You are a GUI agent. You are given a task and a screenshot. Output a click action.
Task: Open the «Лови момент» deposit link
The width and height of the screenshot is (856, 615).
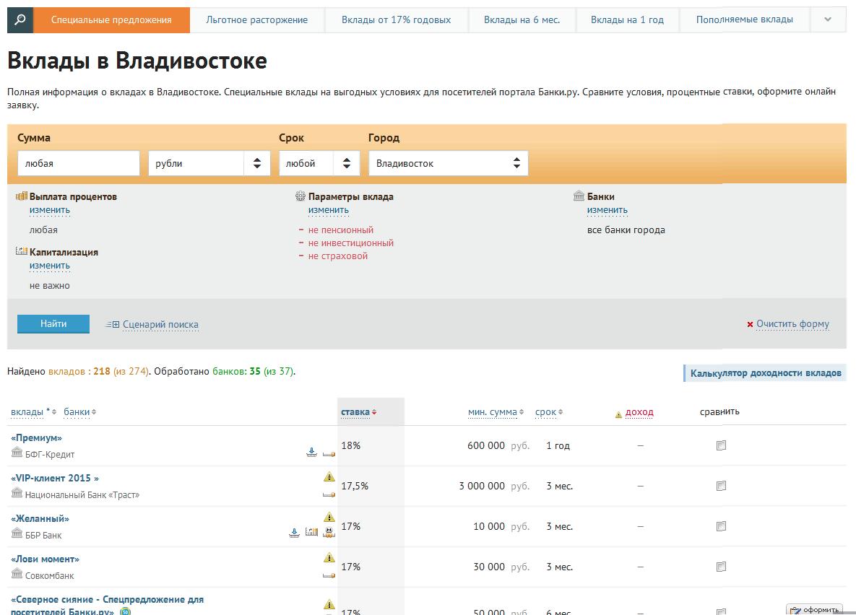click(x=46, y=559)
